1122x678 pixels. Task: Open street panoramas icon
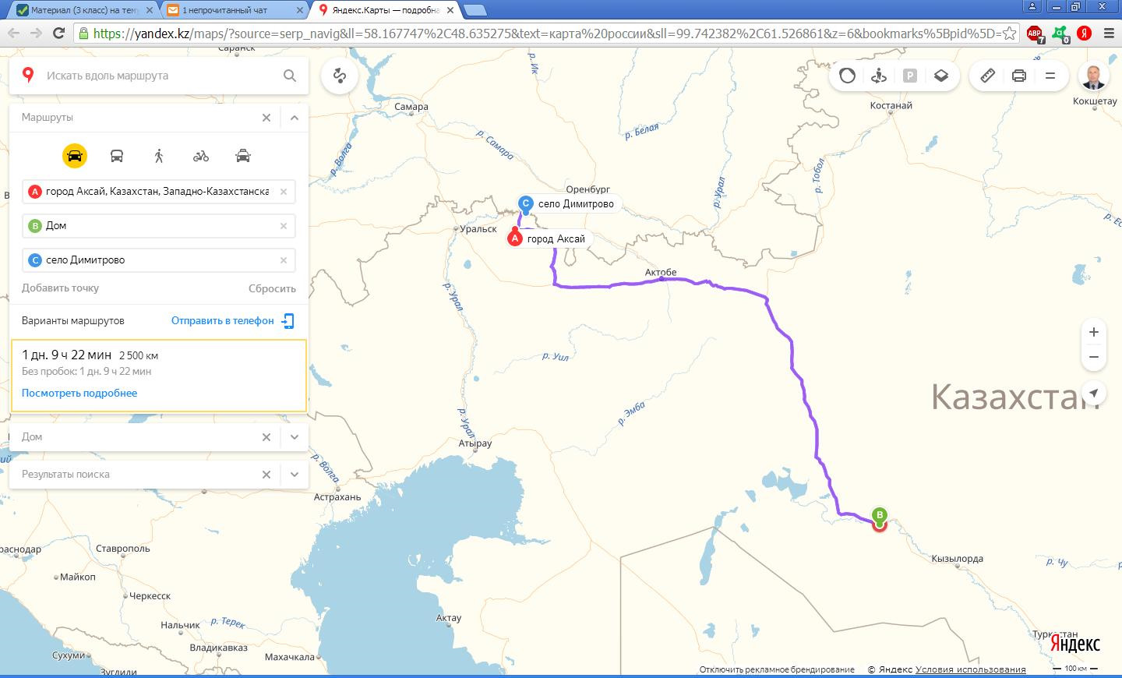coord(879,76)
